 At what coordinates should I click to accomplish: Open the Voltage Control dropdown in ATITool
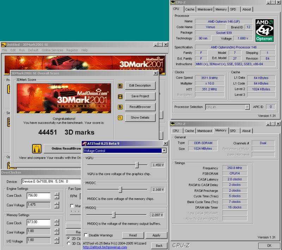pyautogui.click(x=164, y=151)
